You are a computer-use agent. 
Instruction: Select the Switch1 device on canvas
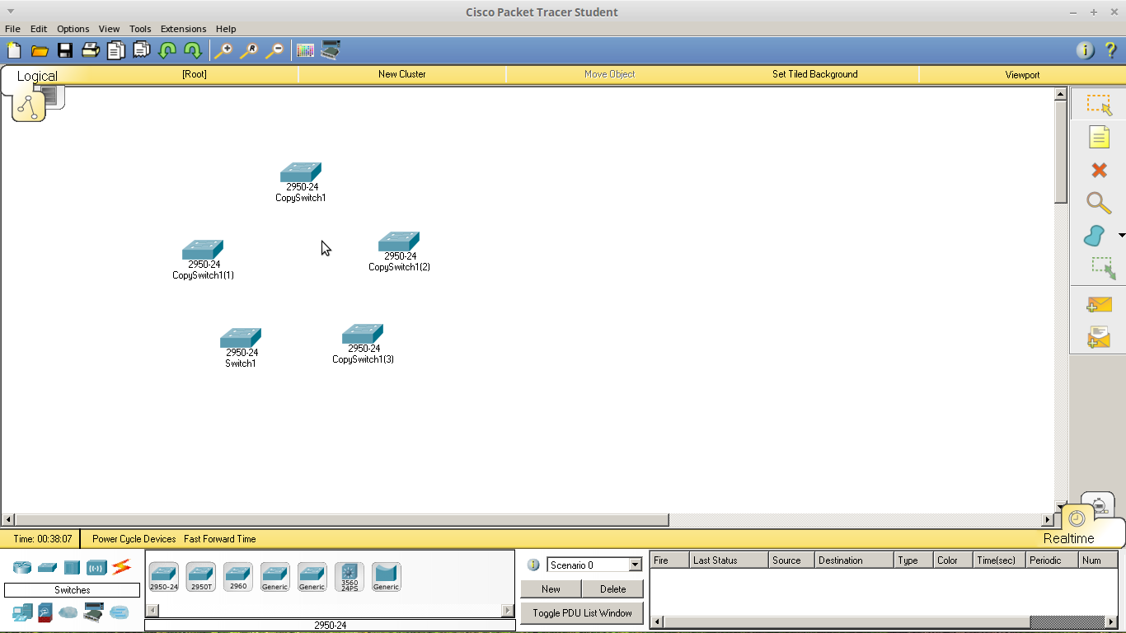(241, 339)
